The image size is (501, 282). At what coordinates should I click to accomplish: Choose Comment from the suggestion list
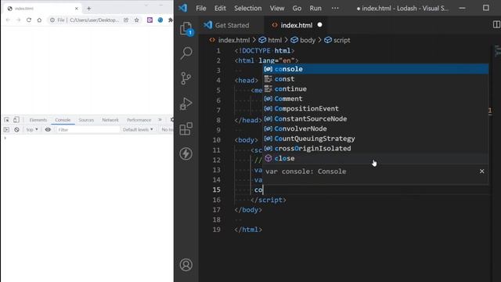(376, 99)
